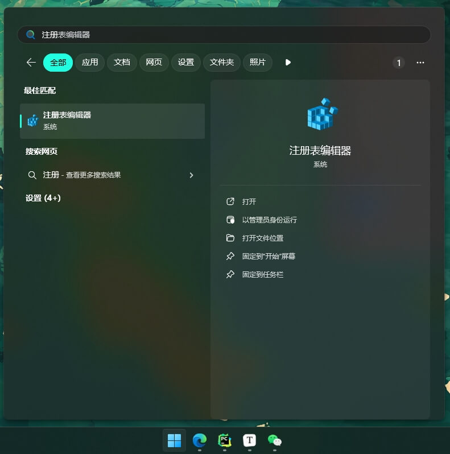The height and width of the screenshot is (454, 450).
Task: Choose 固定到任务栏
Action: click(x=262, y=274)
